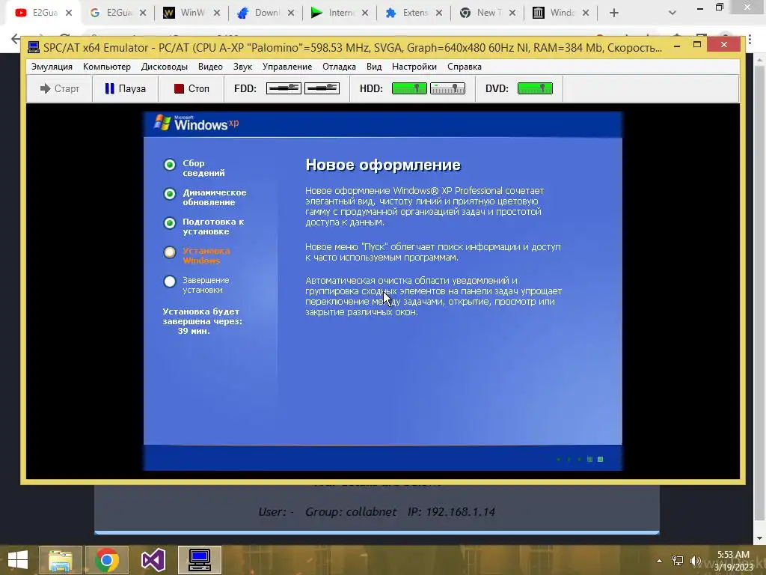766x575 pixels.
Task: Switch to the Downl browser tab
Action: click(x=266, y=13)
